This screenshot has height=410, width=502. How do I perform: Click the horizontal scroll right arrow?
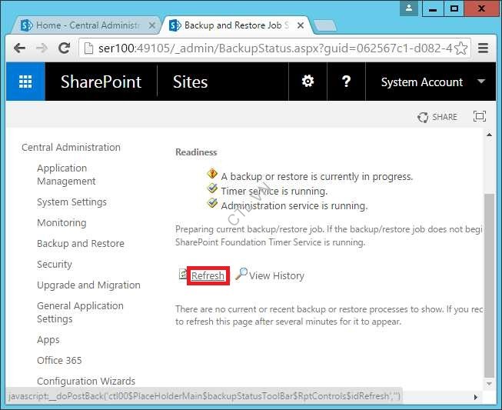pos(476,397)
